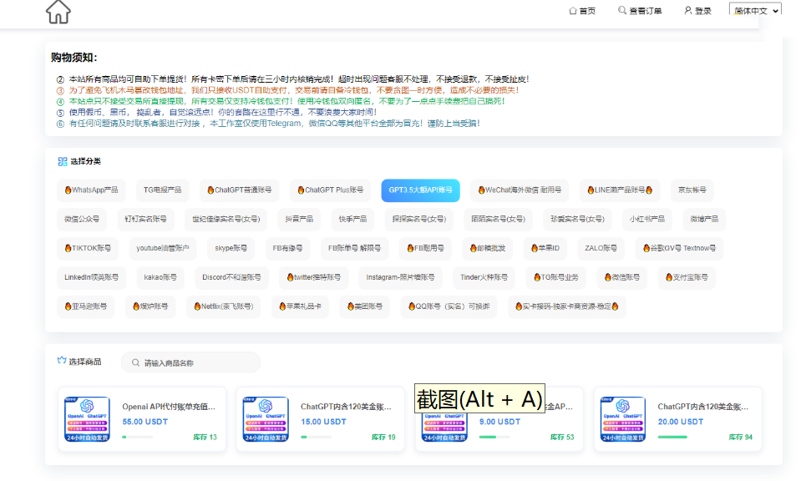Open the 支付宝账号 category
The width and height of the screenshot is (806, 481).
687,278
